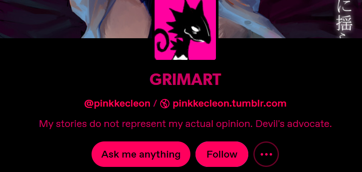Click the "My stories do not represent" sentence
This screenshot has height=172, width=362.
point(147,124)
